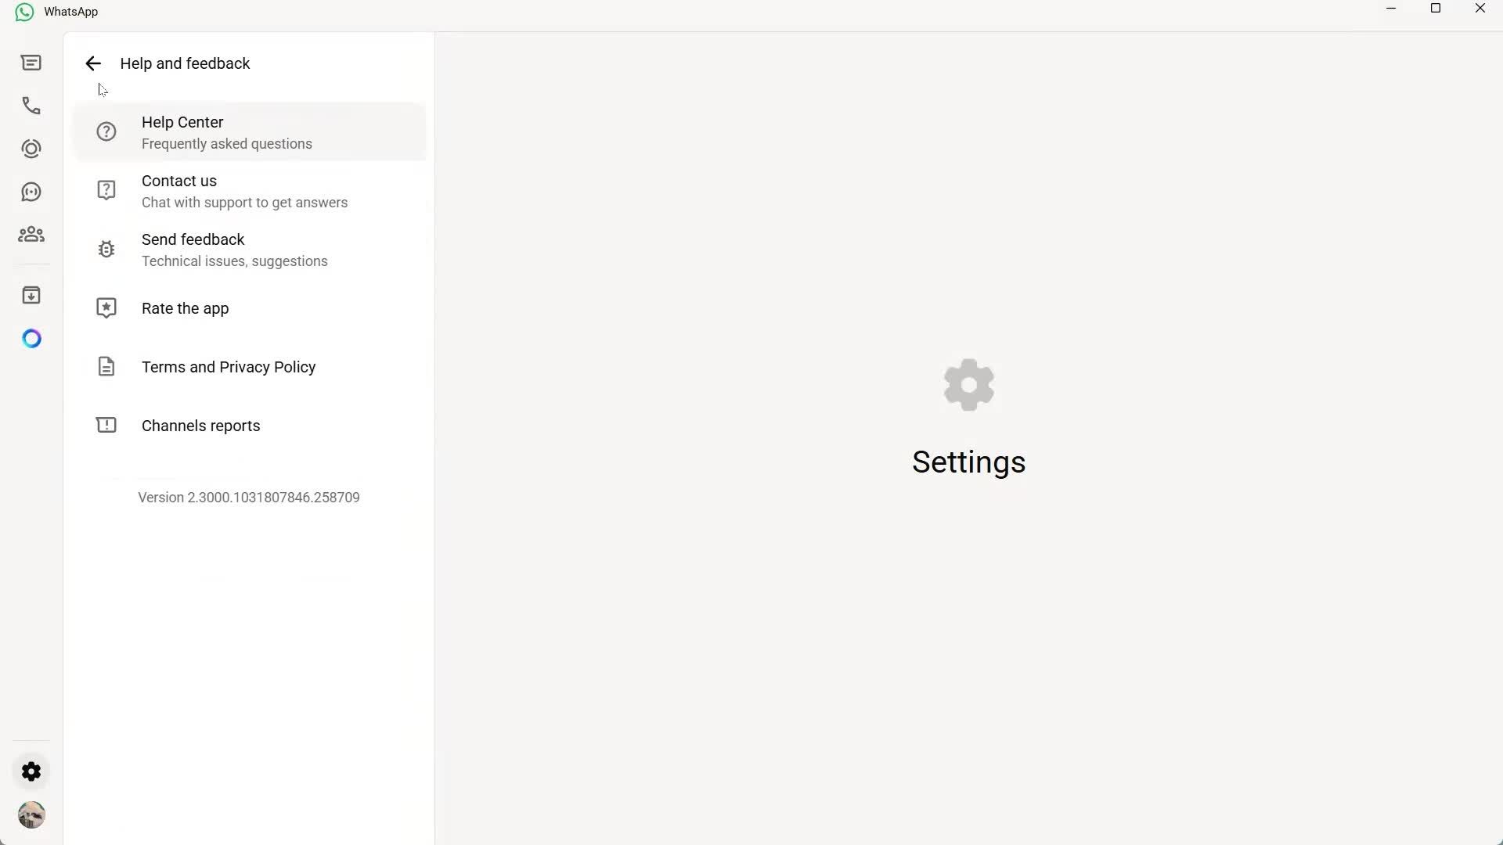This screenshot has width=1503, height=845.
Task: Open Terms and Privacy Policy
Action: click(x=228, y=366)
